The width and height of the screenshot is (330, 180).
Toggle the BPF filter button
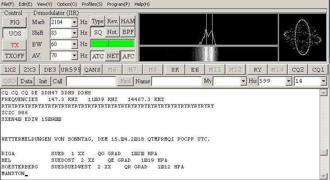pyautogui.click(x=127, y=32)
